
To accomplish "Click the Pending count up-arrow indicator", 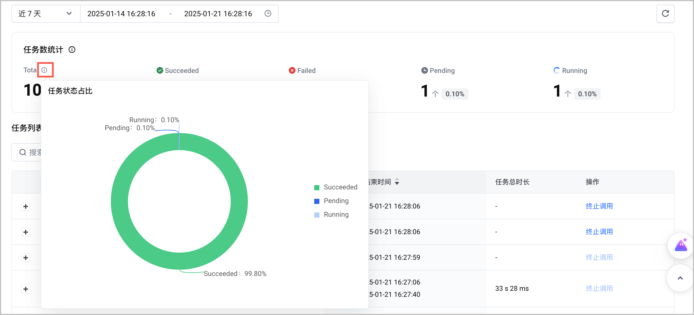I will tap(435, 94).
